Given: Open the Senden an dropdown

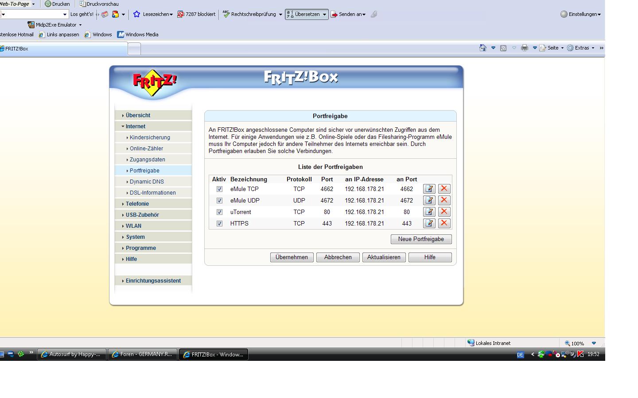Looking at the screenshot, I should (349, 14).
